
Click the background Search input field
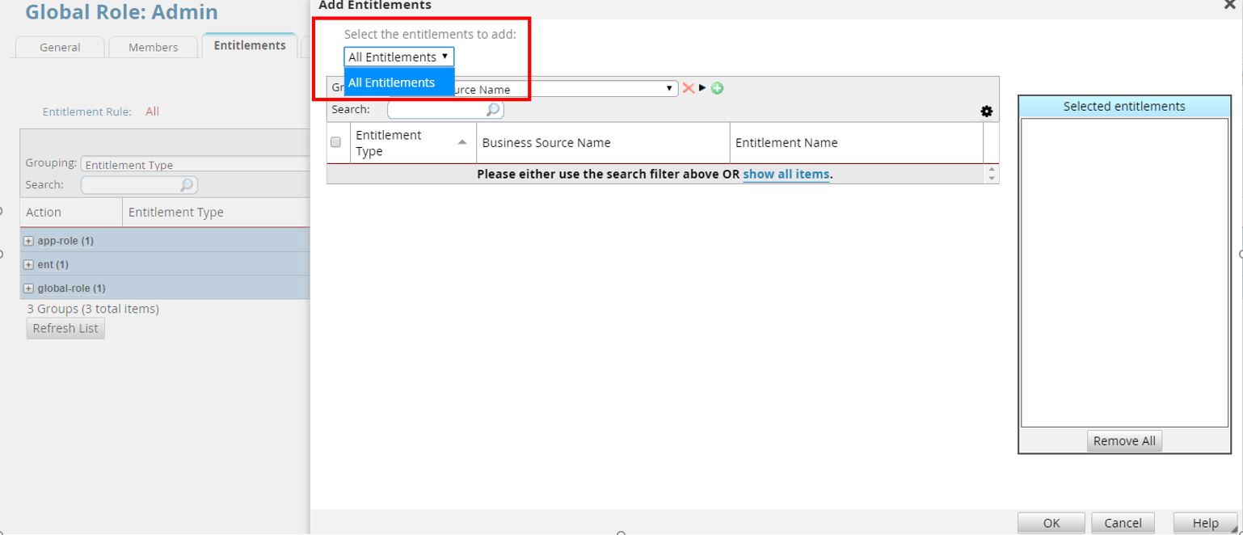tap(139, 185)
